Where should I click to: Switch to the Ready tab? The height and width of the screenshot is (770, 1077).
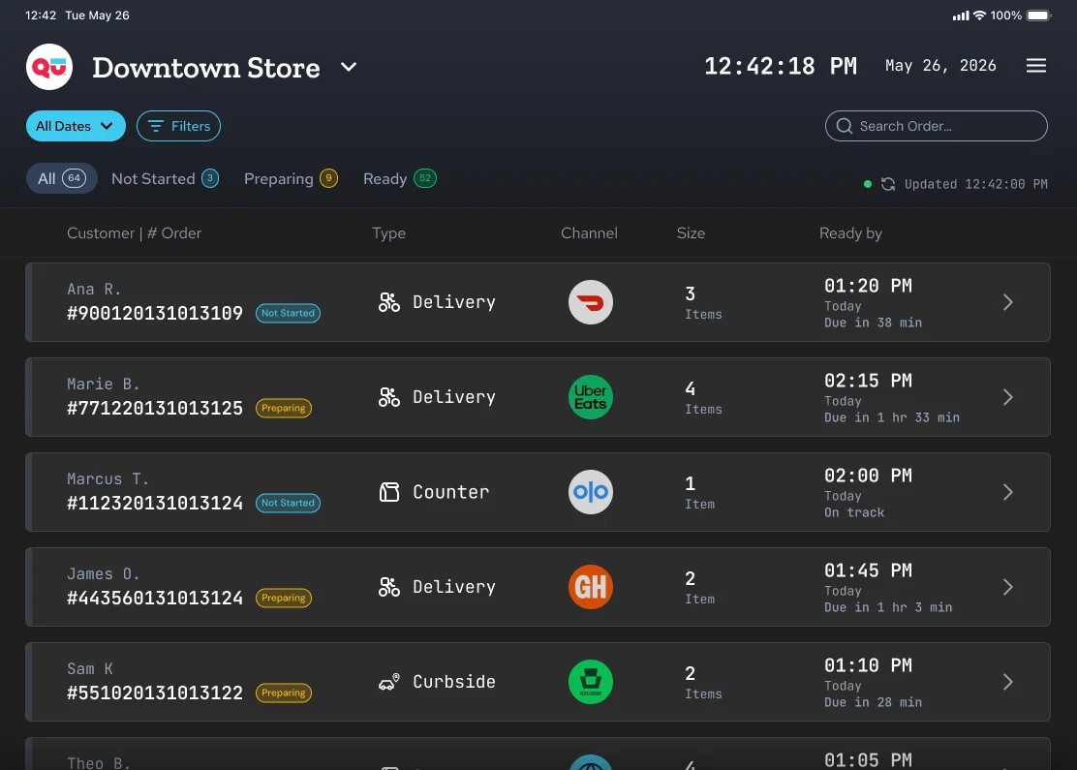400,178
